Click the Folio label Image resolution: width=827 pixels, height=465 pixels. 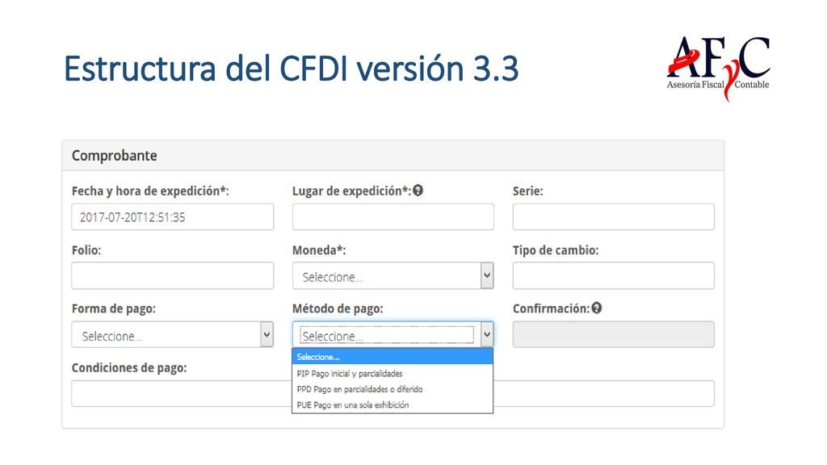(86, 250)
